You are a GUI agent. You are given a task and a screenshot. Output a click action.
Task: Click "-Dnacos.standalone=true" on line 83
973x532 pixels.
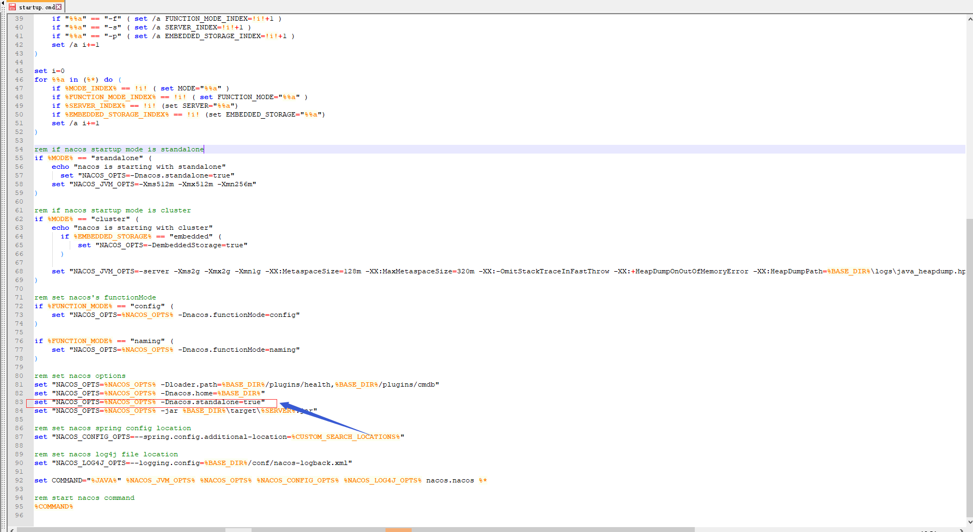click(x=211, y=402)
